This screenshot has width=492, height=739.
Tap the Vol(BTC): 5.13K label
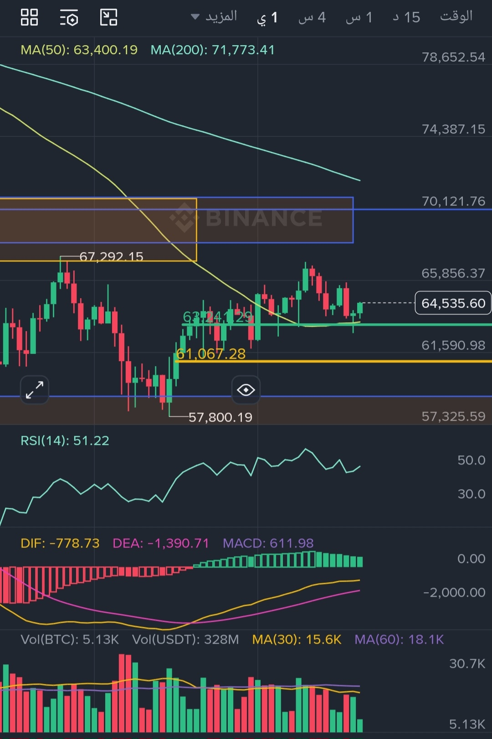(x=70, y=640)
